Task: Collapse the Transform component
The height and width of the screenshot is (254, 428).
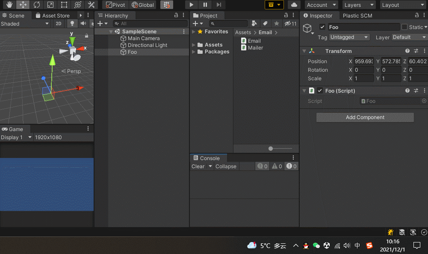Action: [x=304, y=51]
